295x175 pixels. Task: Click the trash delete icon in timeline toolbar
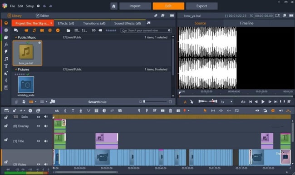pos(171,111)
